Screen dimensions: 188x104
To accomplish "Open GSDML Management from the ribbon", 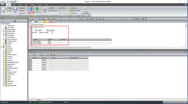I will tap(86, 11).
